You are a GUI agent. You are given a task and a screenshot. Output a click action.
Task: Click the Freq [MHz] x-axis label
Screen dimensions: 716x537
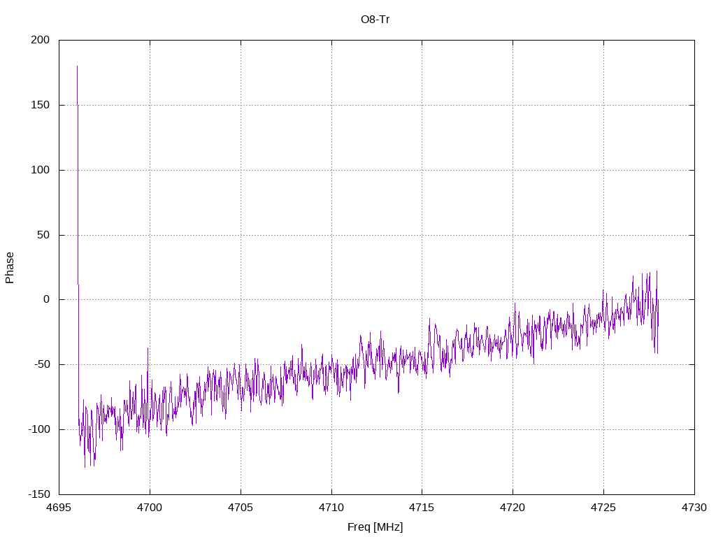click(375, 527)
